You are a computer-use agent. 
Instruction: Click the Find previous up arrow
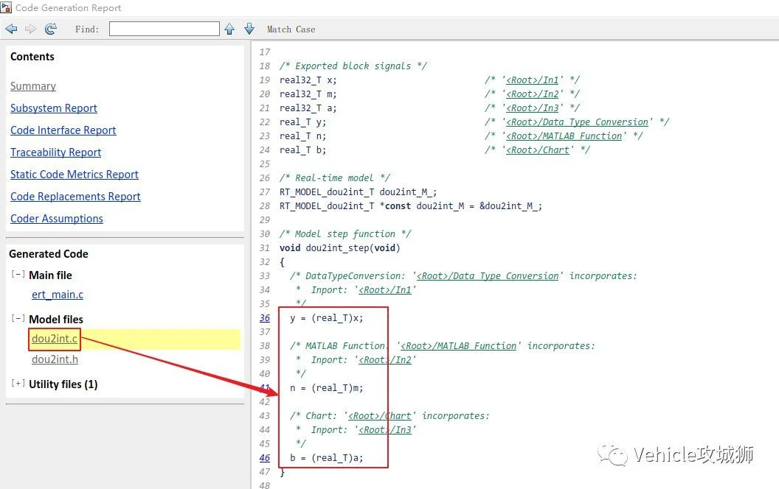click(x=229, y=29)
